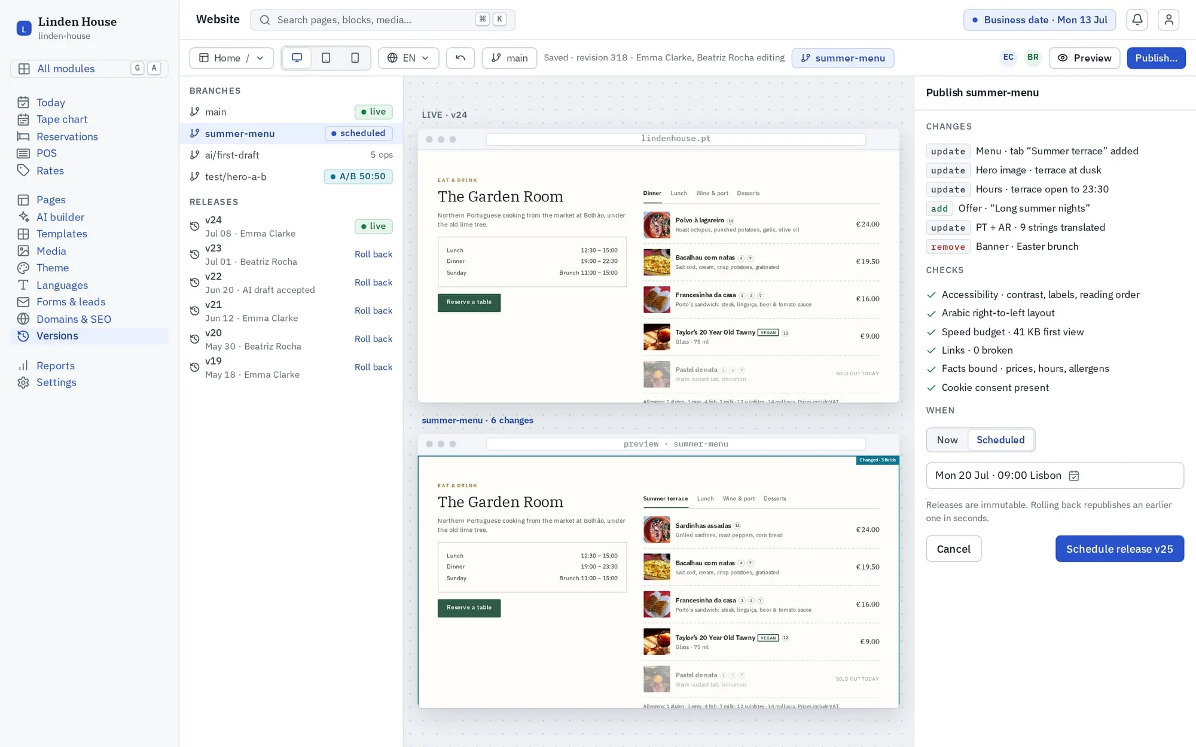
Task: Click the undo arrow button
Action: (x=460, y=58)
